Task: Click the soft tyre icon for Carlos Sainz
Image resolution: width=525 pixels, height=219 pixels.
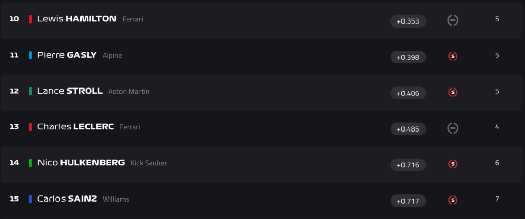Action: click(x=453, y=200)
